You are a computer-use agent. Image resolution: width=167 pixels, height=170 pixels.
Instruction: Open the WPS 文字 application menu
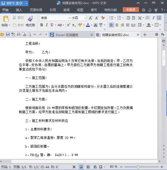click(x=14, y=3)
